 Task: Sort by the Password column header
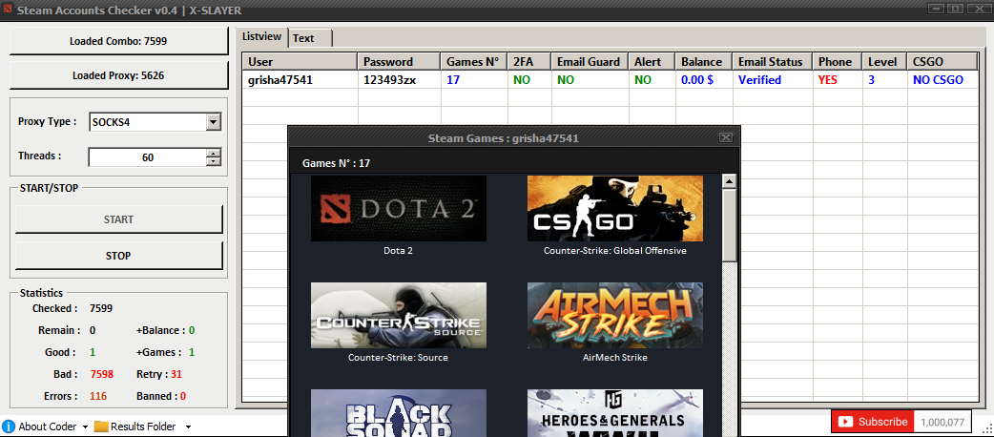tap(400, 61)
